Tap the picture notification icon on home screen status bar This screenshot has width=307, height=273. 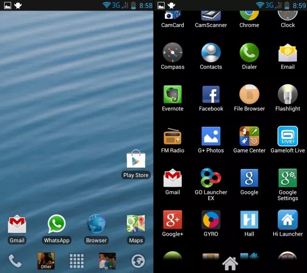8,5
